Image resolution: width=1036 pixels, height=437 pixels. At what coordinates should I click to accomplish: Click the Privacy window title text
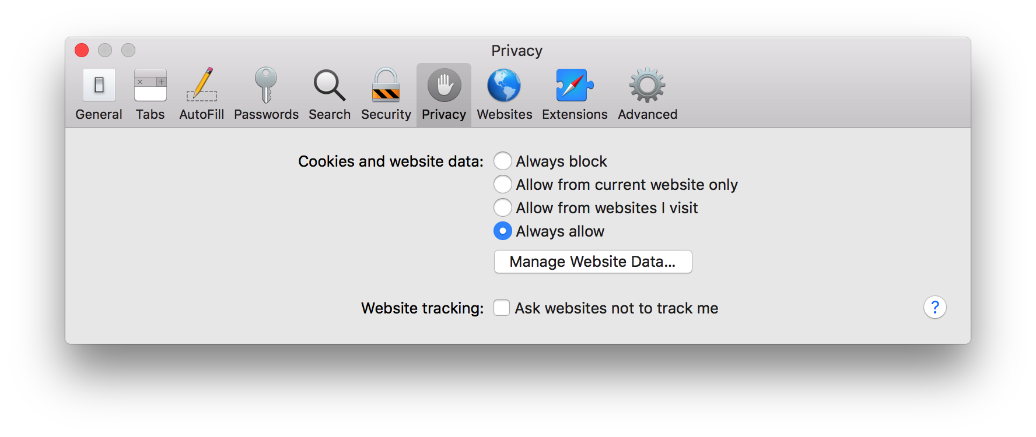tap(517, 51)
